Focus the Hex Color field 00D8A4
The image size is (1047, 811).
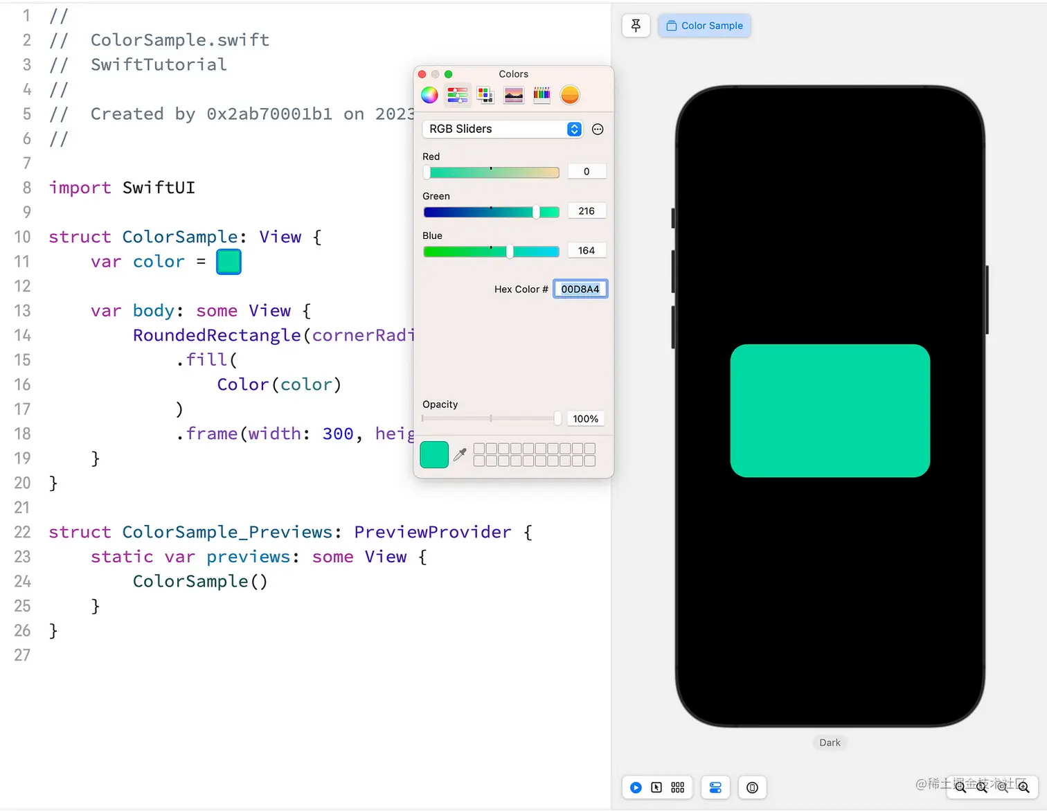click(x=580, y=289)
